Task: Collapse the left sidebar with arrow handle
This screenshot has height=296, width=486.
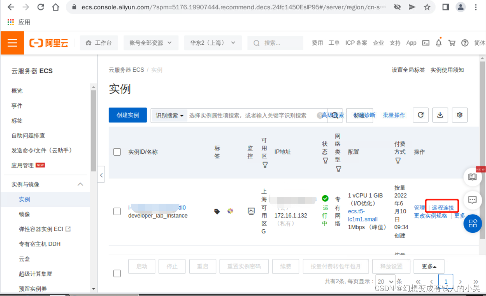Action: point(101,175)
